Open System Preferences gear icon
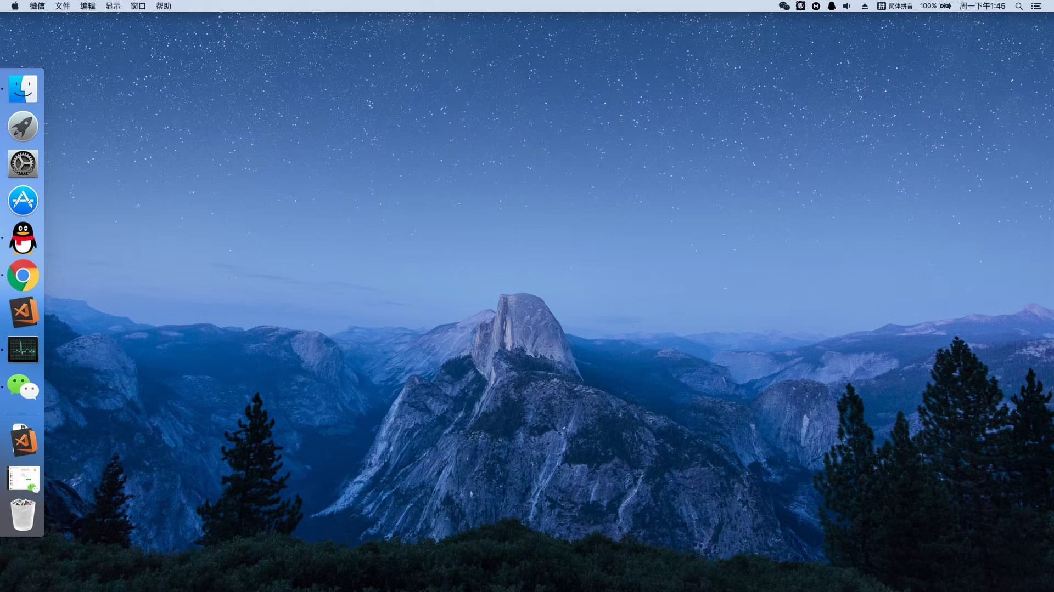 (x=23, y=163)
